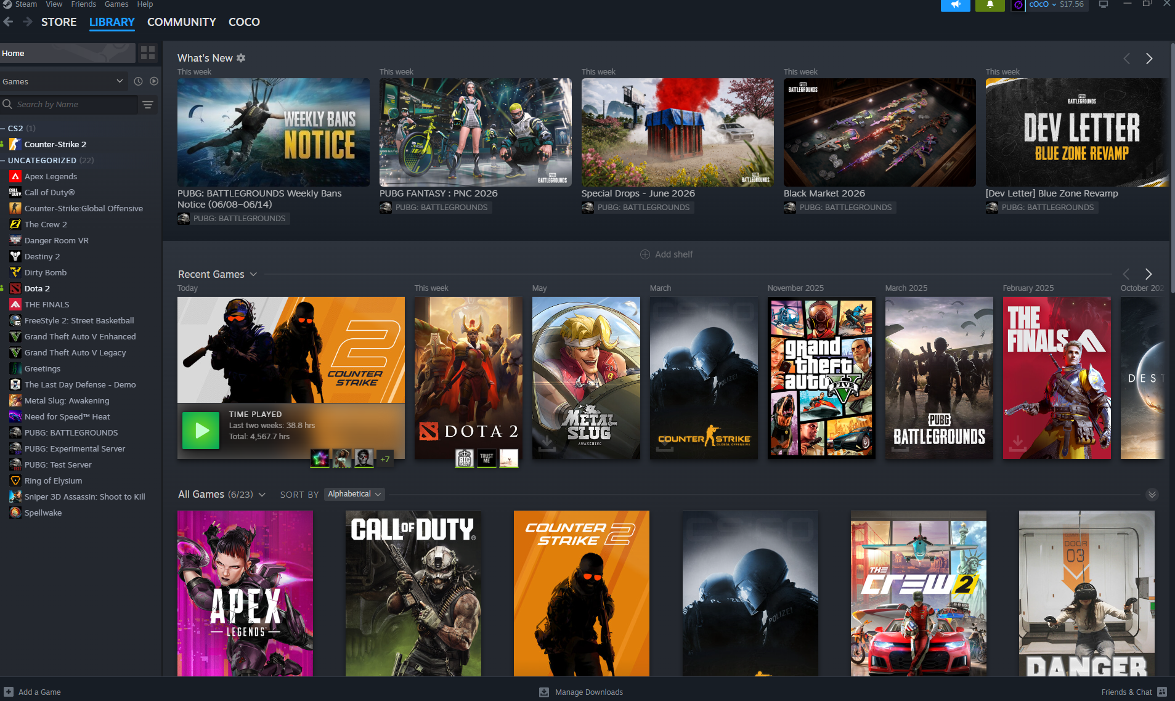Open the Alphabetical sort dropdown
The image size is (1175, 701).
coord(354,494)
